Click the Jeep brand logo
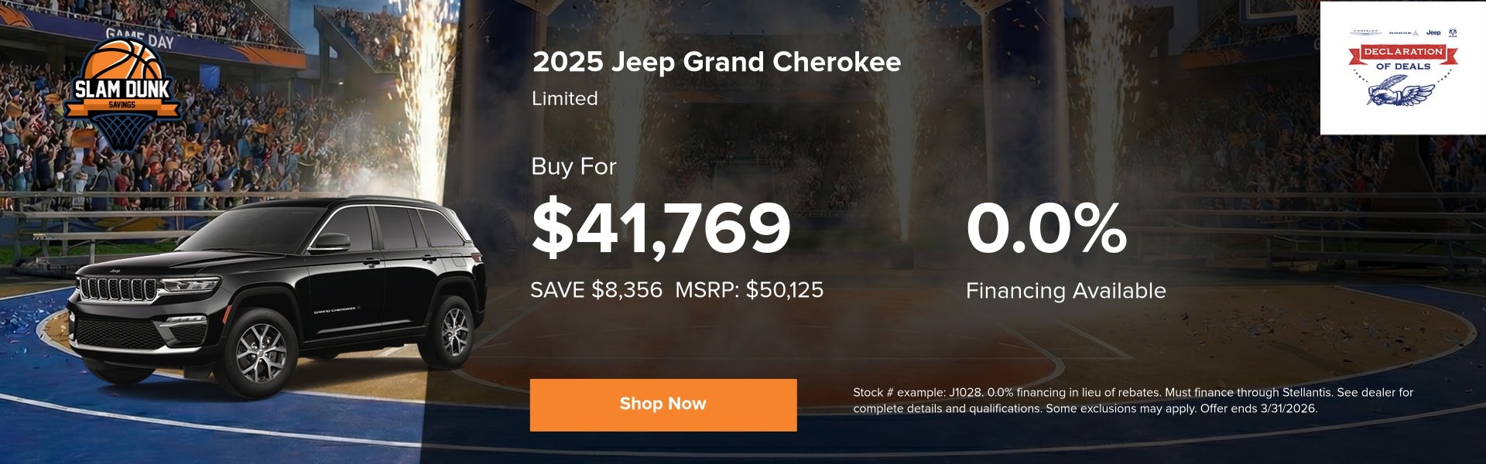This screenshot has width=1486, height=464. (x=1433, y=33)
